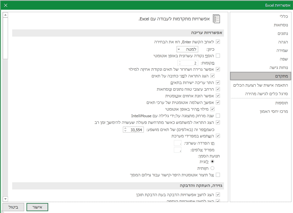Viewport: 293px width, 213px height.
Task: Increase decimal places with מקומות up arrow
Action: [x=180, y=62]
